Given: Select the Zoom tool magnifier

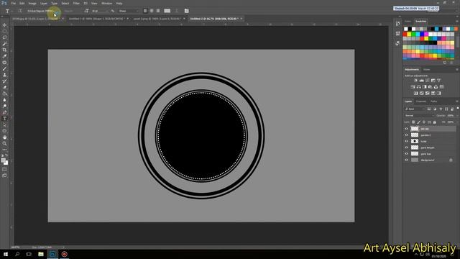Looking at the screenshot, I should [4, 144].
